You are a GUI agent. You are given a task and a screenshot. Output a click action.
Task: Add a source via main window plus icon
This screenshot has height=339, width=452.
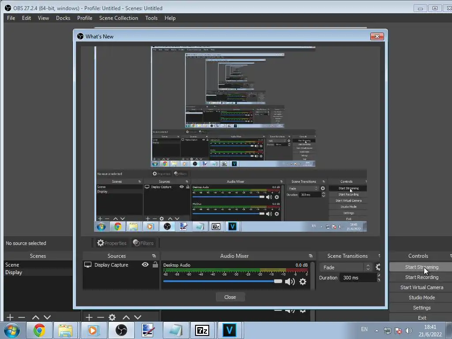click(x=89, y=317)
